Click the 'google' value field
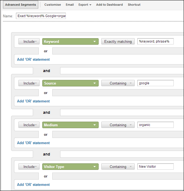 [156, 83]
